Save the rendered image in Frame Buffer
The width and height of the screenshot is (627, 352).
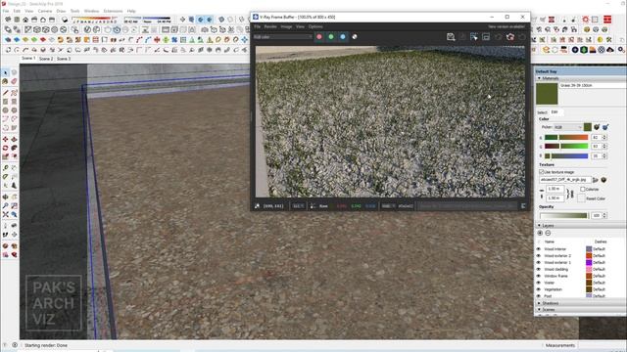(x=451, y=37)
